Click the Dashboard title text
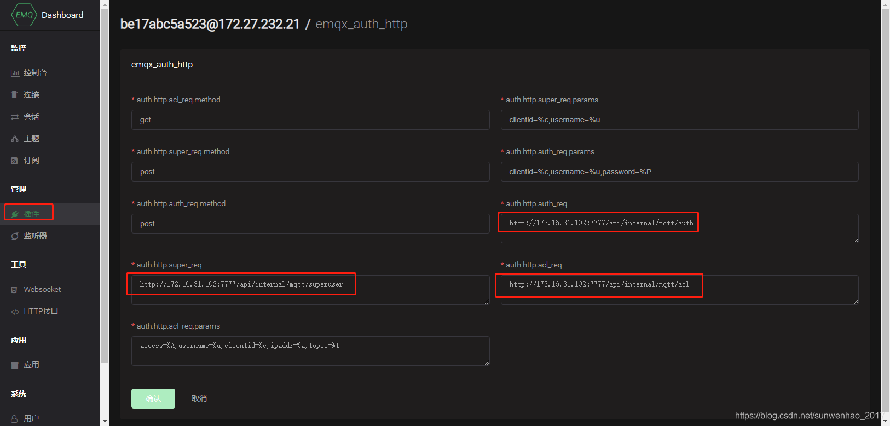 click(62, 15)
